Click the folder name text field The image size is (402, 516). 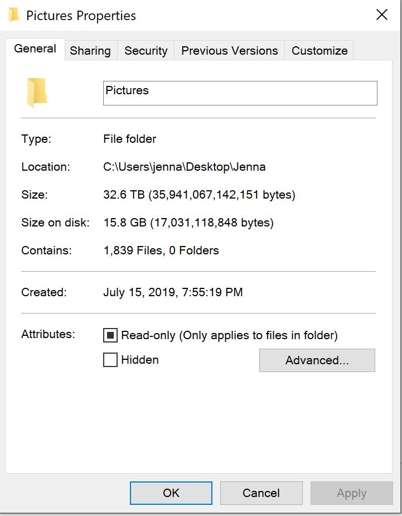point(240,93)
